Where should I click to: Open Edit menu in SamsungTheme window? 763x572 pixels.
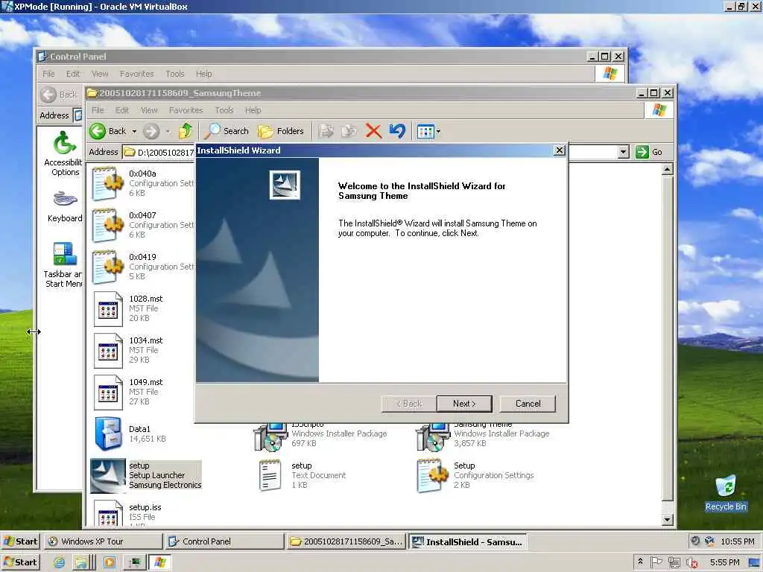(x=122, y=110)
